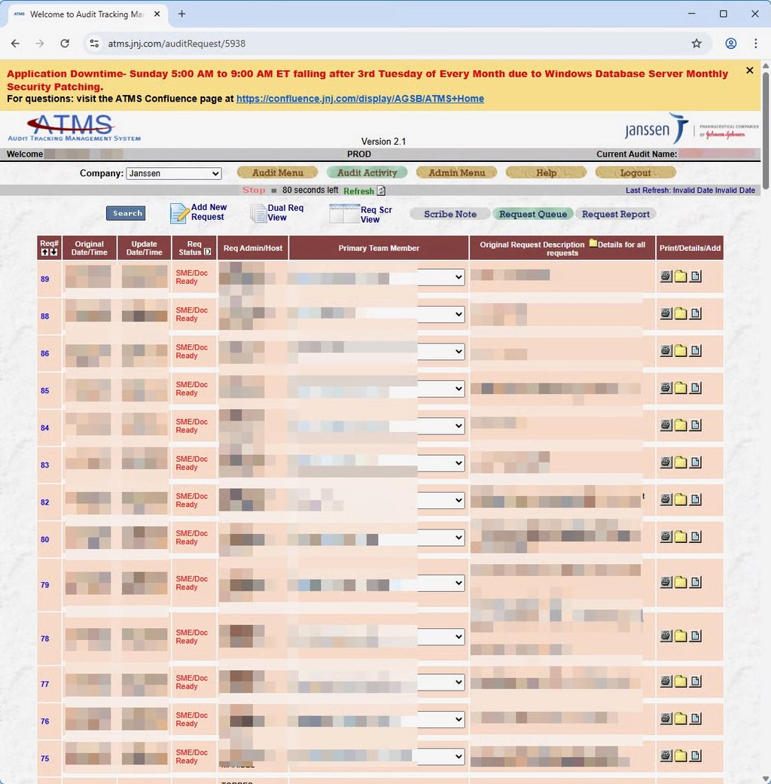
Task: Open details folder for request 79
Action: 681,582
